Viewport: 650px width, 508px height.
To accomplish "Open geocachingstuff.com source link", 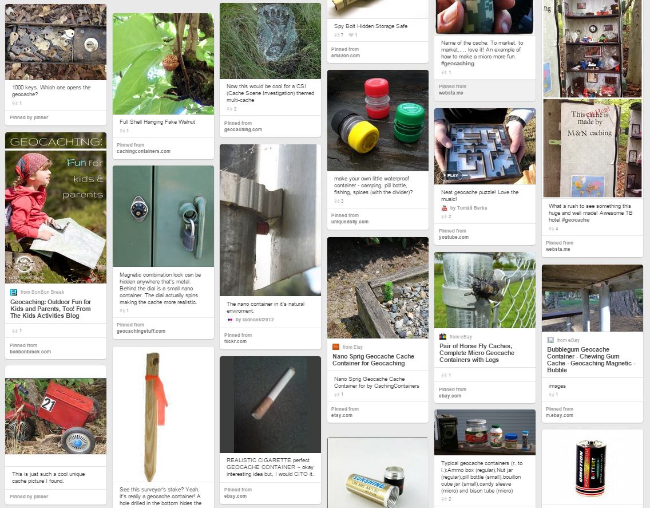I will coord(141,331).
